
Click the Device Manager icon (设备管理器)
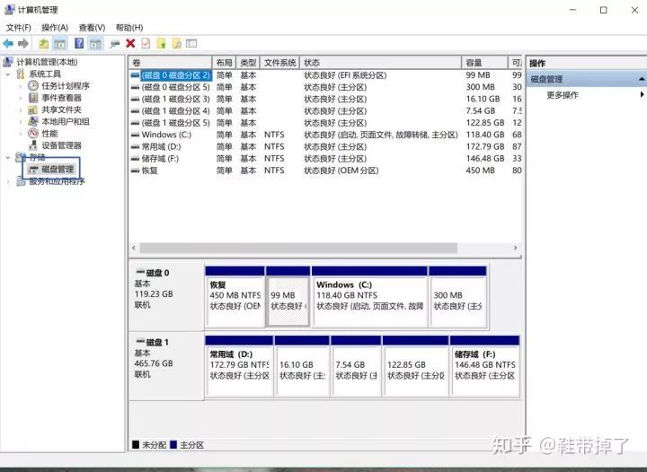click(x=33, y=145)
